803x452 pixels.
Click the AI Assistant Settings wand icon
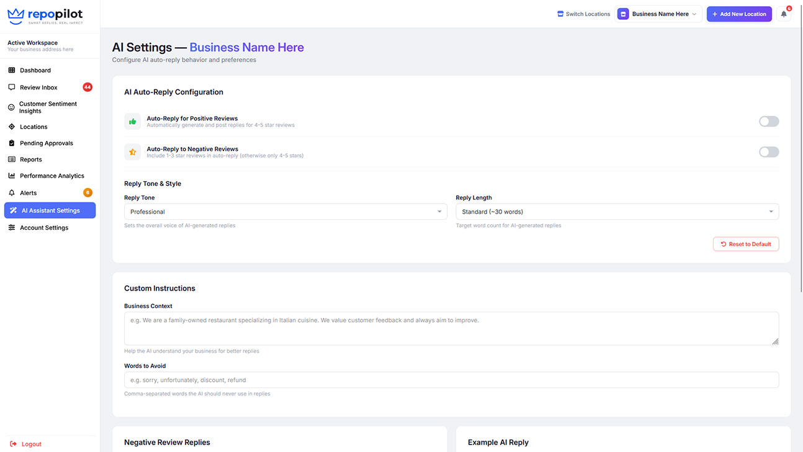tap(14, 210)
